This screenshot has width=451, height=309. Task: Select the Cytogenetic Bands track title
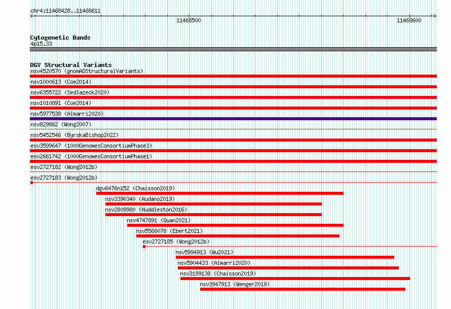[x=60, y=38]
